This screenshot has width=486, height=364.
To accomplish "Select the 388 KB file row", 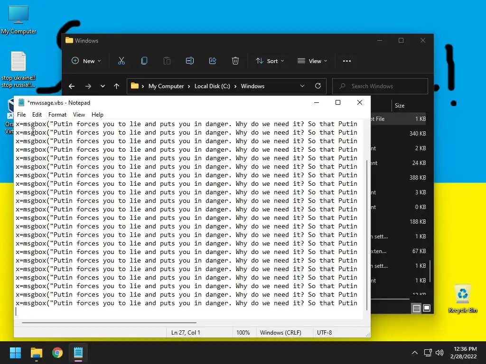I will [398, 178].
